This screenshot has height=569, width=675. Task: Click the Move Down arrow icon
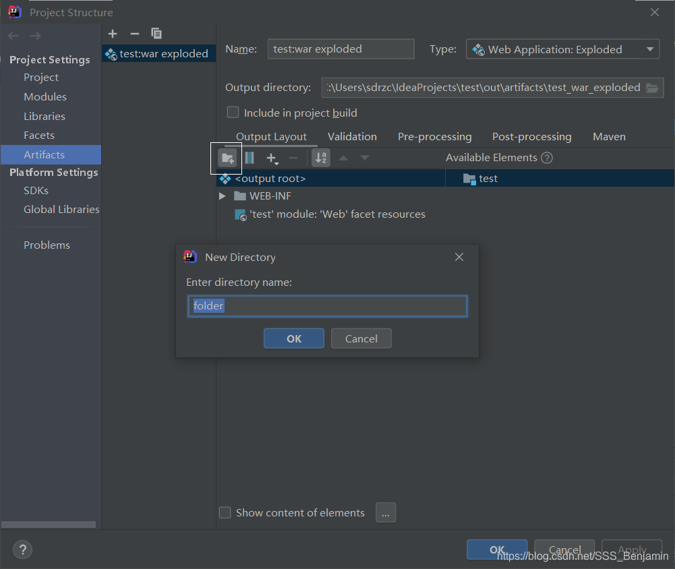click(365, 158)
